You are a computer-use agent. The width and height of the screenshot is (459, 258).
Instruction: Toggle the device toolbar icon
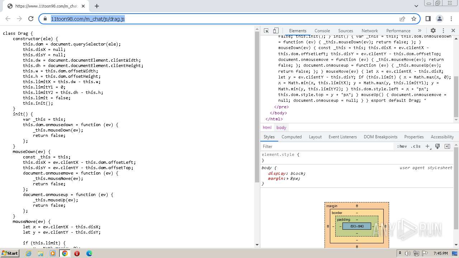pos(276,31)
